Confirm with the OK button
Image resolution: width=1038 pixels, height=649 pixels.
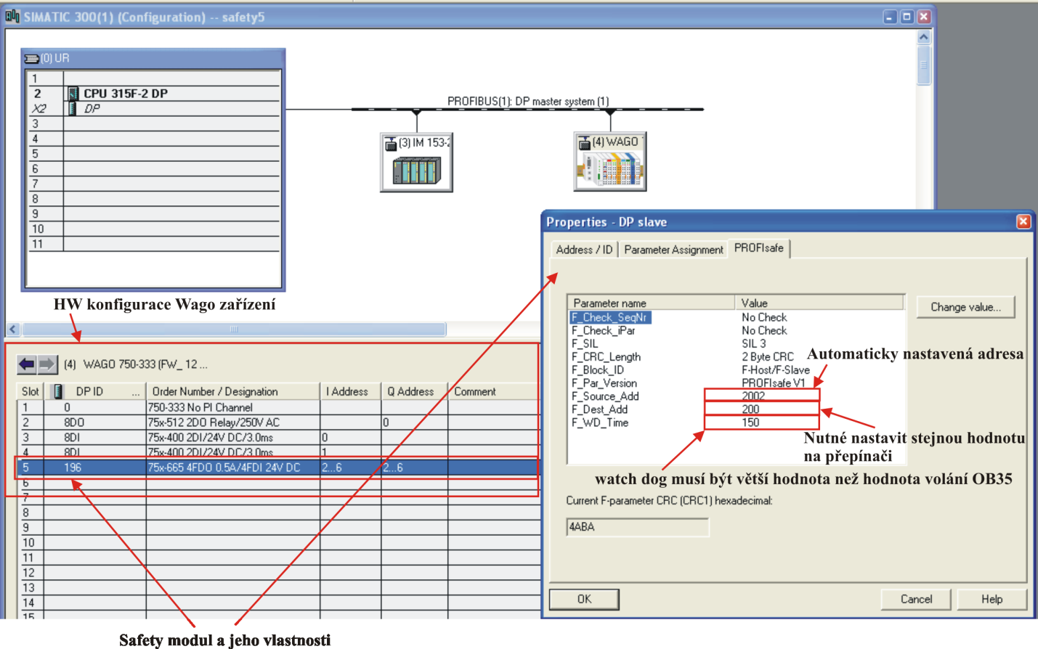584,599
